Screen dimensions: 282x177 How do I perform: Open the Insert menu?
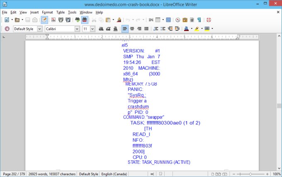[x=34, y=12]
